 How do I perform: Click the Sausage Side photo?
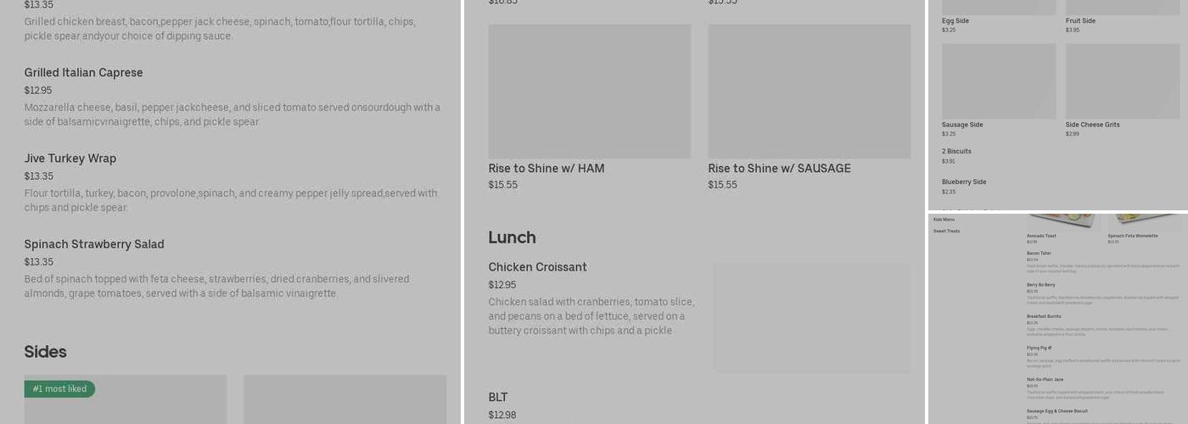tap(998, 81)
